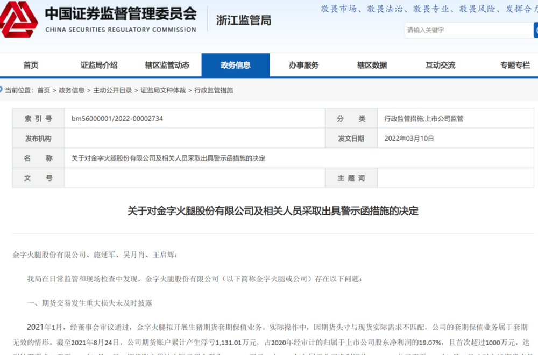This screenshot has width=538, height=355.
Task: Open the 互动交流 tab
Action: click(x=440, y=65)
